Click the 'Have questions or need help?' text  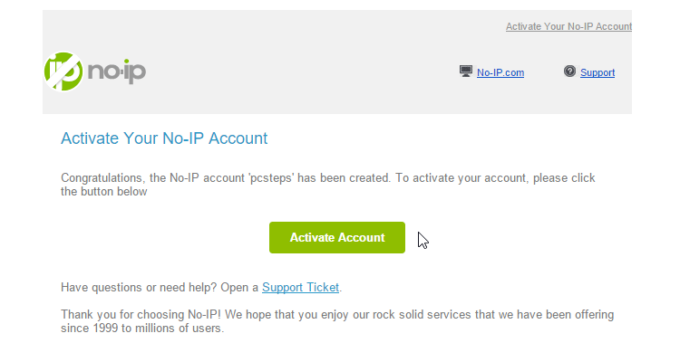coord(139,288)
